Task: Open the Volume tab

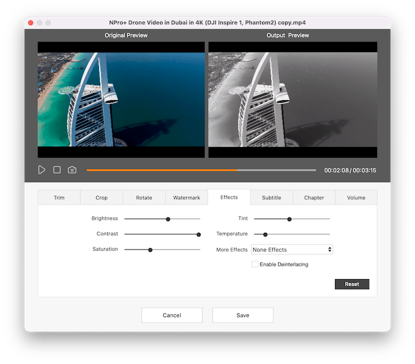Action: click(x=356, y=197)
